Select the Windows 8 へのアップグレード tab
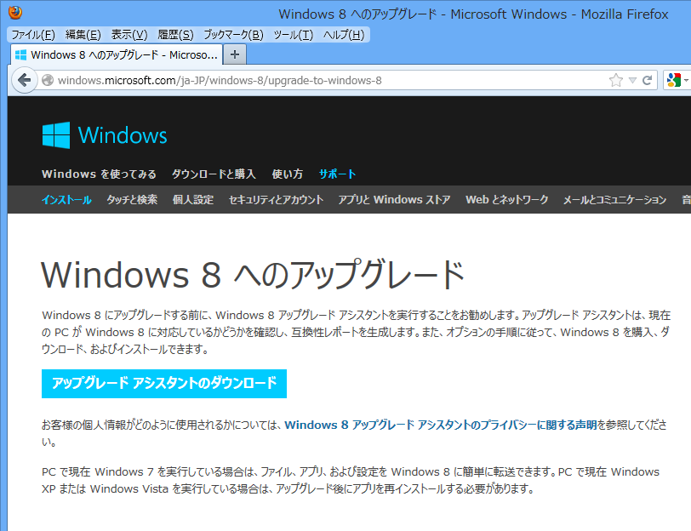The image size is (691, 531). (117, 54)
